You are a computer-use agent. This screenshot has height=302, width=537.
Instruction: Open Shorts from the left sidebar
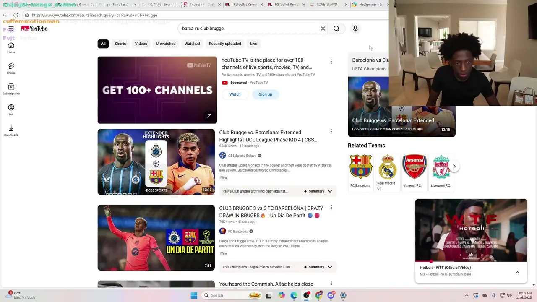11,68
